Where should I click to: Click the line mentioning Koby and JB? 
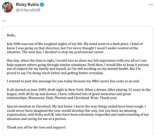point(78,115)
